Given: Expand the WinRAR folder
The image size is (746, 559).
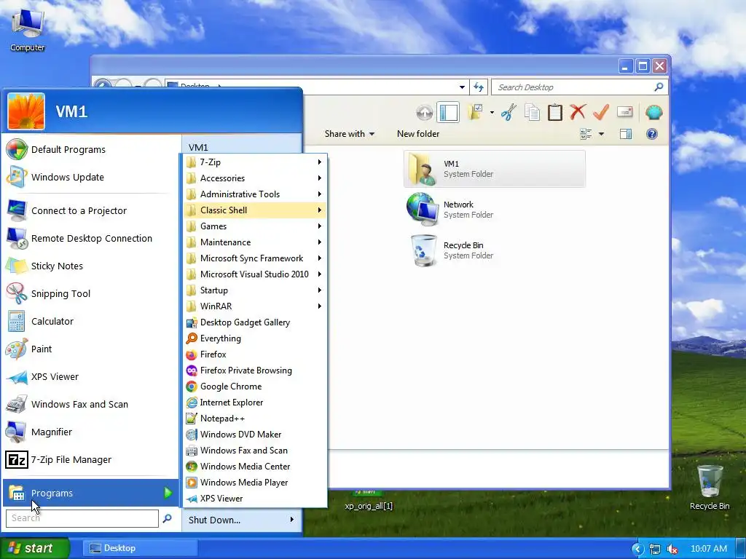Looking at the screenshot, I should 255,306.
